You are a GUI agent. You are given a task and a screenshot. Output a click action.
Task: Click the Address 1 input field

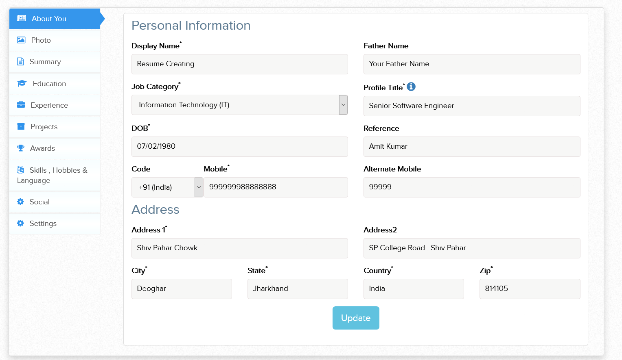[239, 248]
